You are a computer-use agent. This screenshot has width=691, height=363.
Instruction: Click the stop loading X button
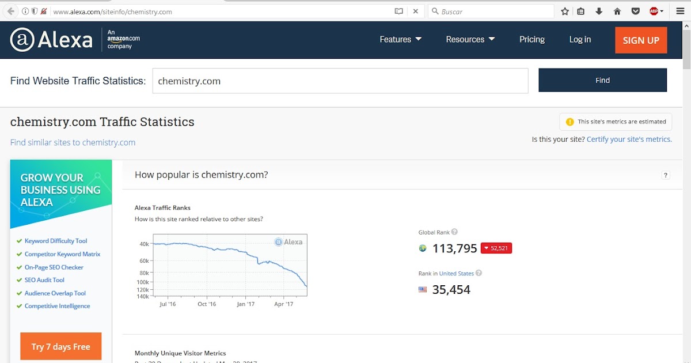[x=415, y=11]
